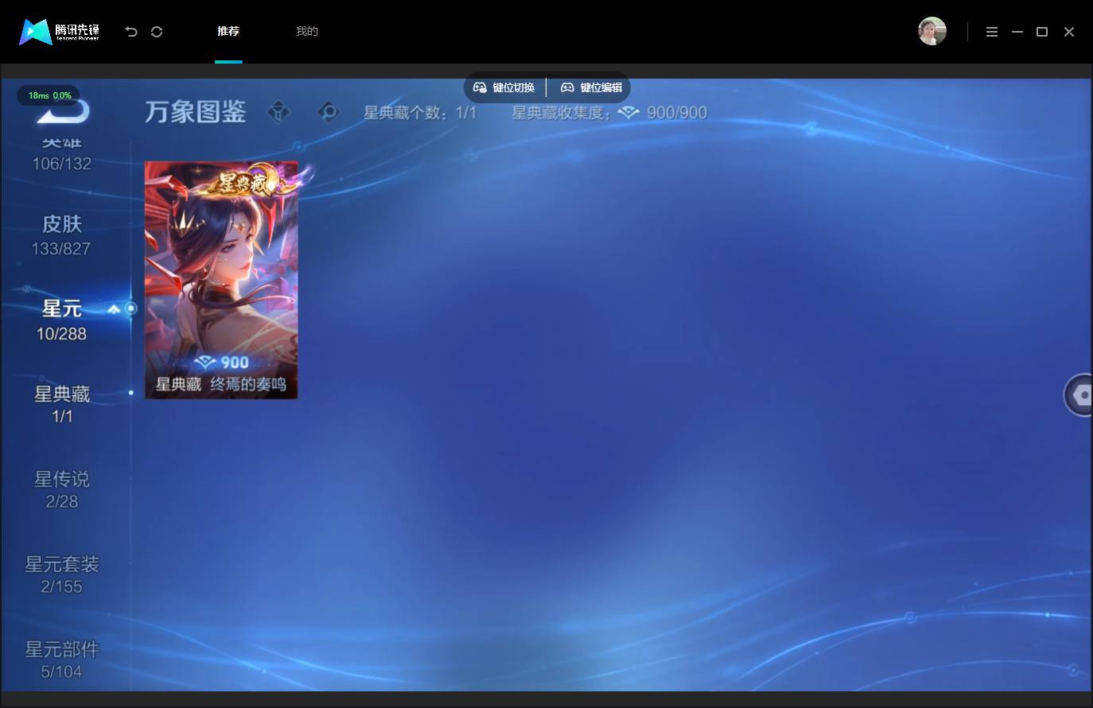Expand the side panel handle on right edge
This screenshot has height=708, width=1093.
[1079, 395]
